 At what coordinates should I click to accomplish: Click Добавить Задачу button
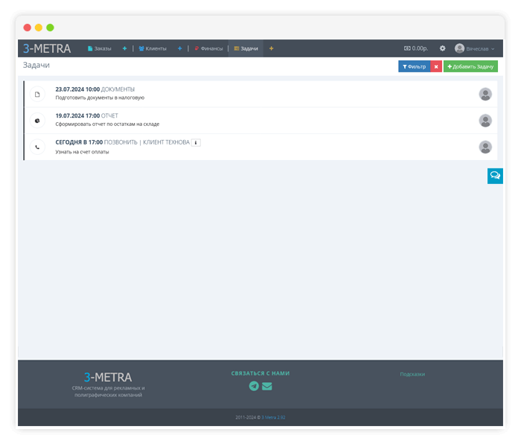click(470, 66)
